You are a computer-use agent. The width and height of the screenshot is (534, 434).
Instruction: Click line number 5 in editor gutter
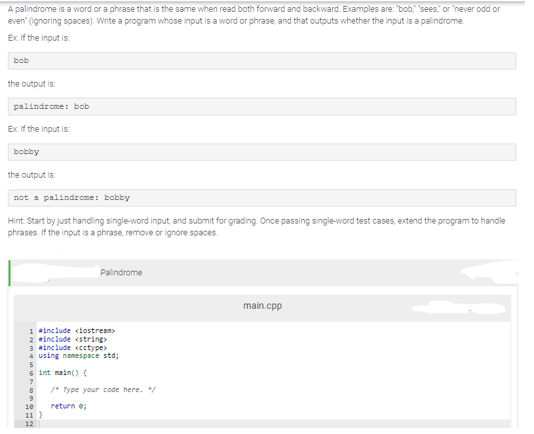tap(31, 365)
